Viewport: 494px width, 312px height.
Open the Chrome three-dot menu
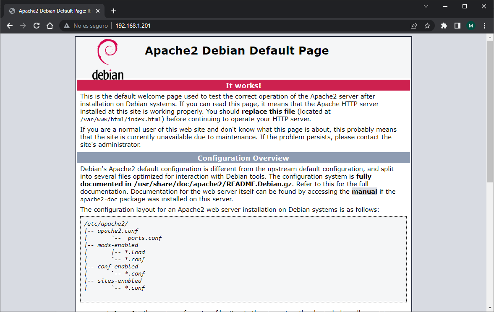tap(484, 26)
